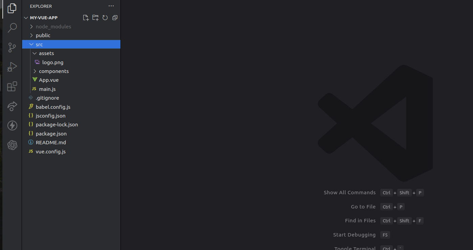Collapse the assets folder
This screenshot has height=250, width=473.
35,53
